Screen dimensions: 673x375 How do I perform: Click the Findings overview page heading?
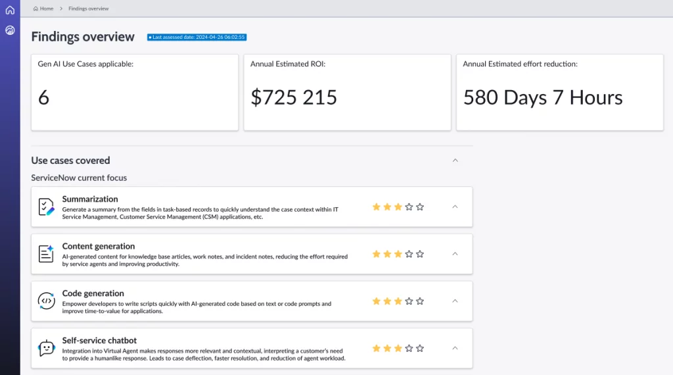click(83, 37)
